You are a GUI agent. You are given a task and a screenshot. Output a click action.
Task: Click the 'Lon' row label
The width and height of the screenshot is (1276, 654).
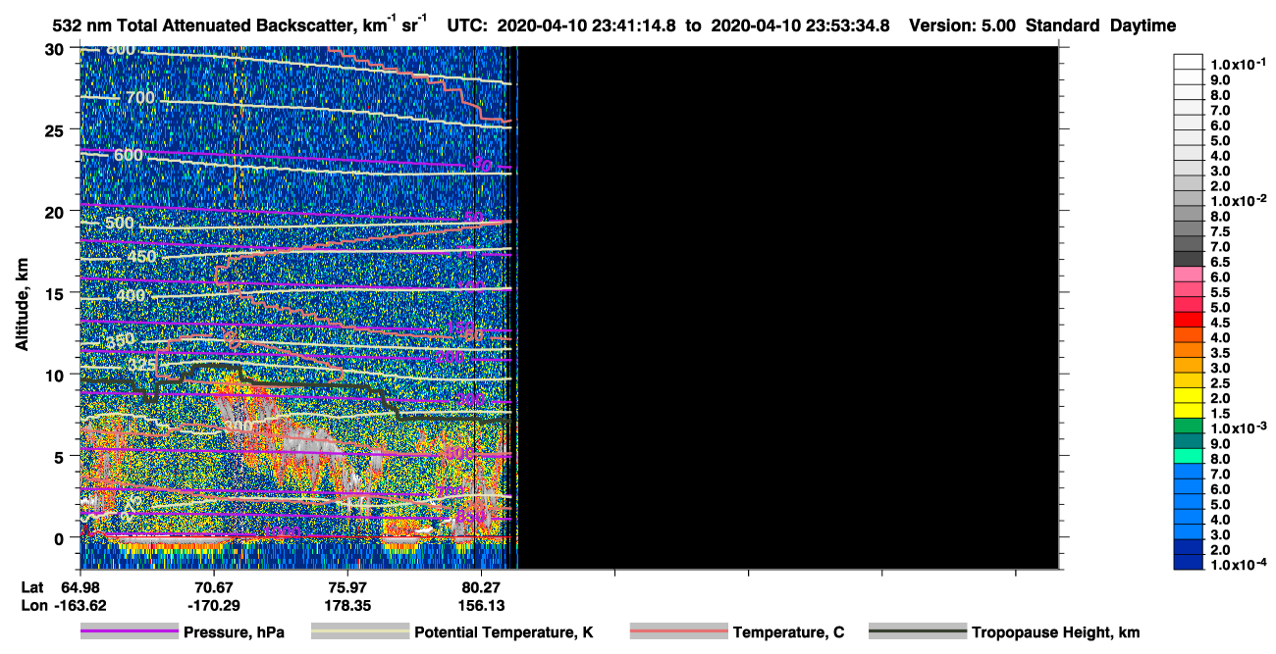coord(32,605)
